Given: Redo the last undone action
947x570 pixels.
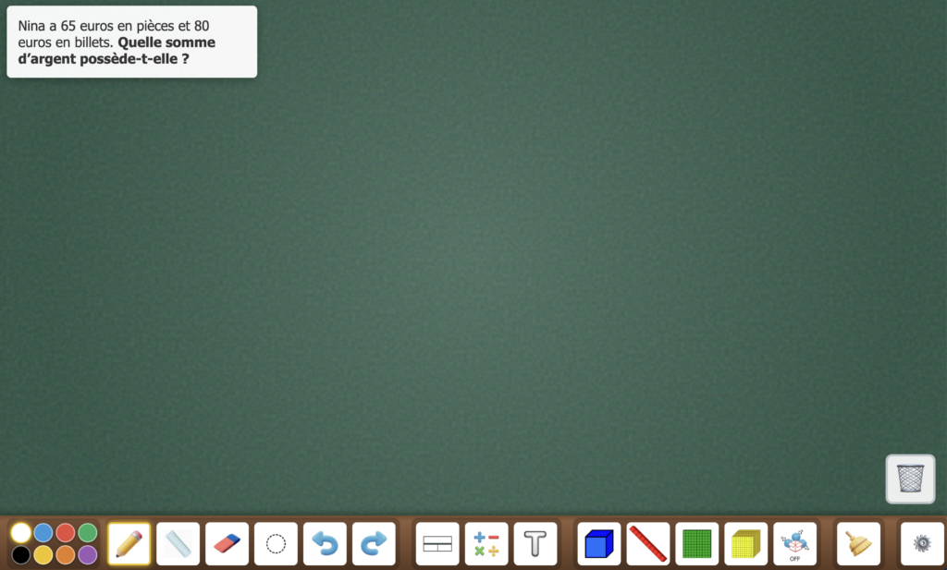Looking at the screenshot, I should pos(374,543).
